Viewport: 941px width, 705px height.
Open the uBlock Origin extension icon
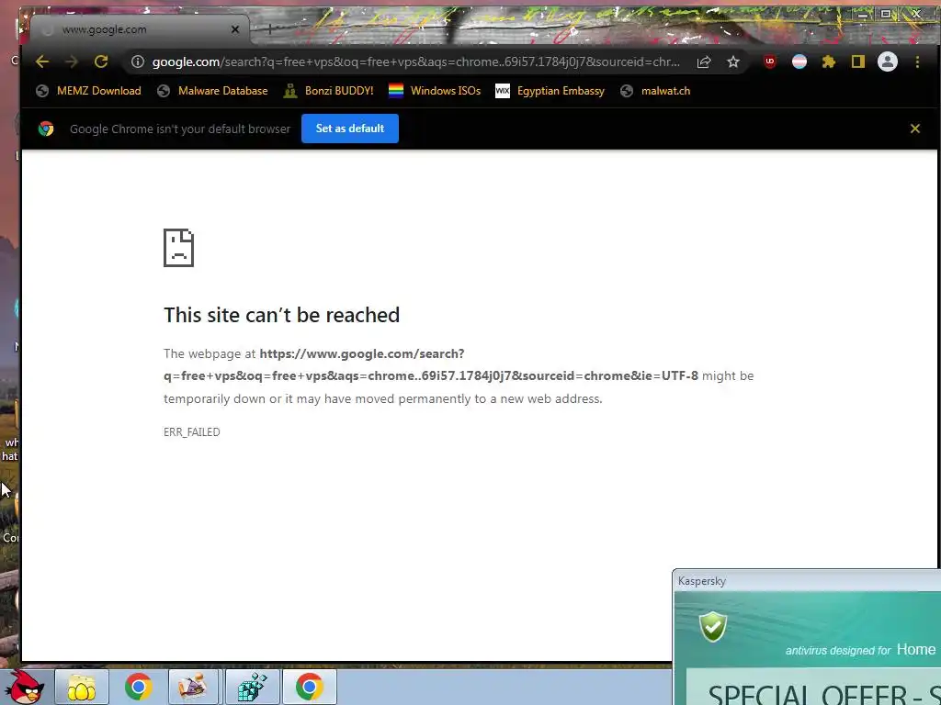pos(770,62)
